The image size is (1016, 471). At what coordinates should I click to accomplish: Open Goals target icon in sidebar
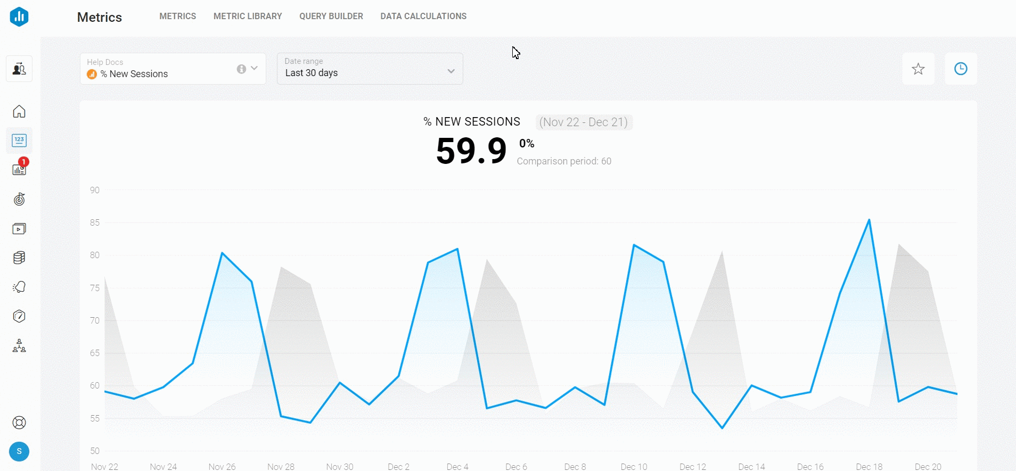tap(19, 199)
